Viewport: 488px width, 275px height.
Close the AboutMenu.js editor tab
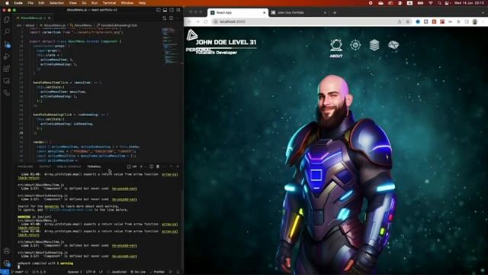50,18
